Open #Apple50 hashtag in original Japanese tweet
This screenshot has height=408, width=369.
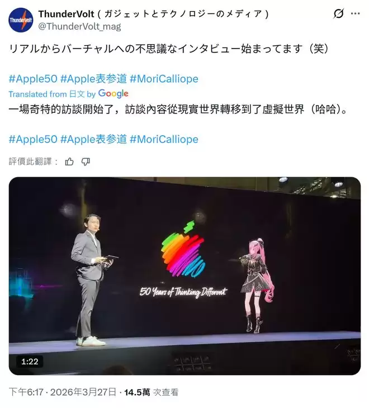(33, 79)
